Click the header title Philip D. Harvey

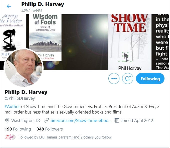pos(43,4)
